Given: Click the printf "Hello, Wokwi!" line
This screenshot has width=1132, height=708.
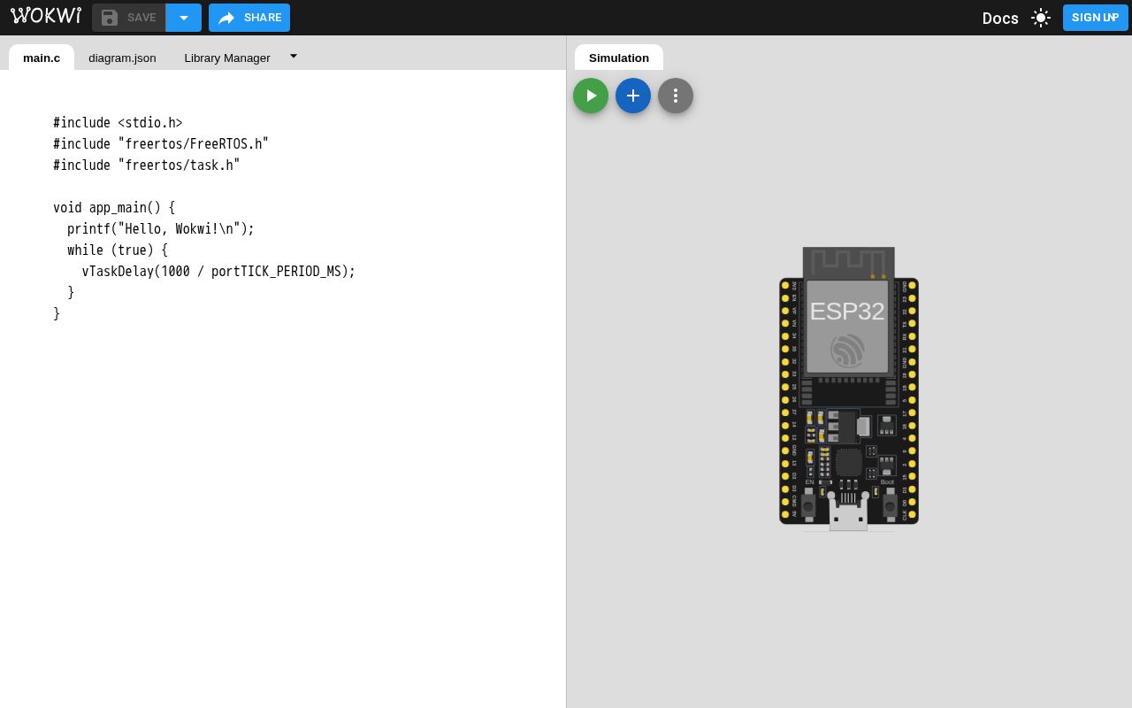Looking at the screenshot, I should click(161, 229).
